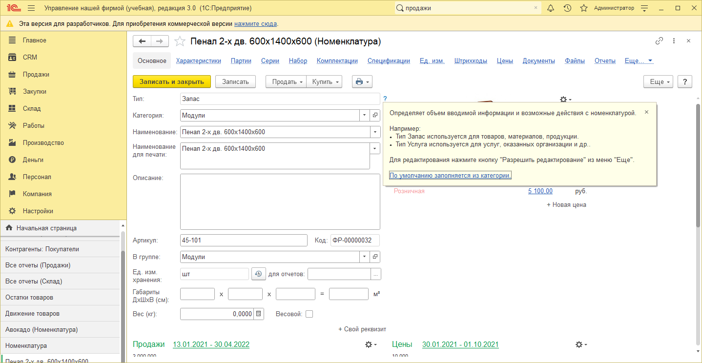Viewport: 702px width, 363px height.
Task: Clear the search field text
Action: 536,8
